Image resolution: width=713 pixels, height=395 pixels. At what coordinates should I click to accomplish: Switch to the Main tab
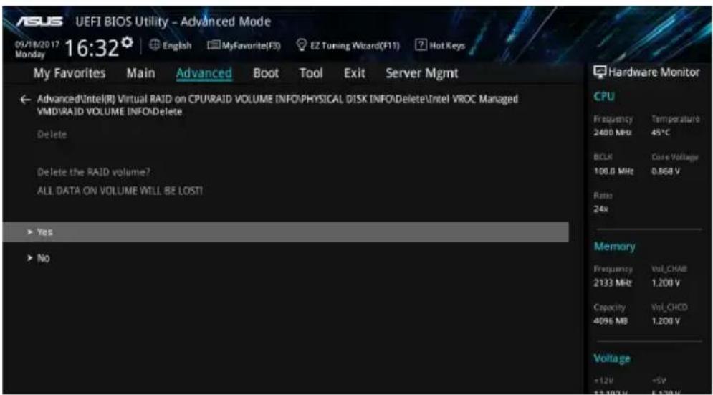coord(140,73)
